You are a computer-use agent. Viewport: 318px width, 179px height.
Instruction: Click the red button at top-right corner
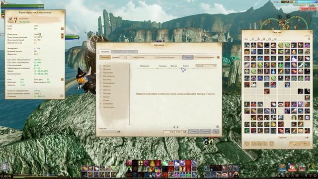308,9
